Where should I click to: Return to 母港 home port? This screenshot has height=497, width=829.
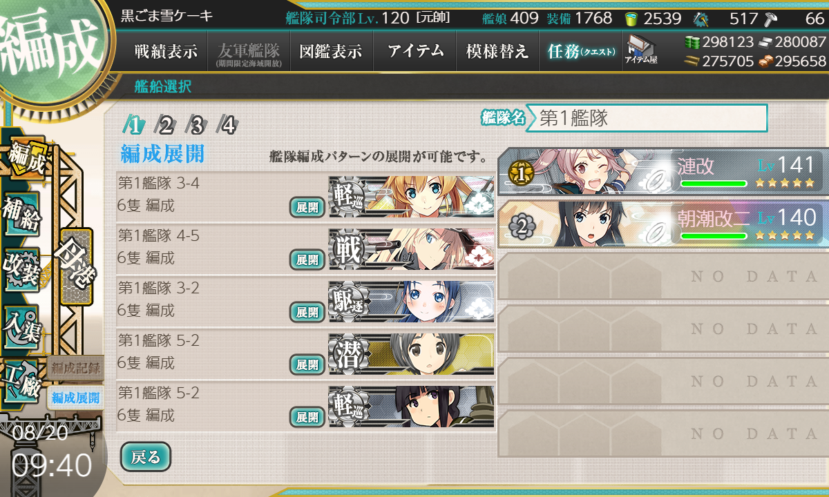coord(75,266)
